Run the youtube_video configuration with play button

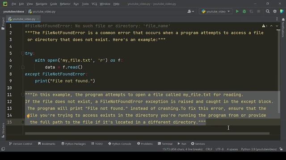(237, 12)
